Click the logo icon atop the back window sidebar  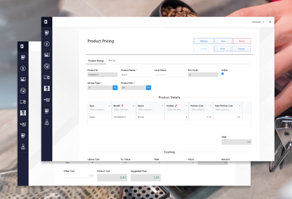[22, 46]
